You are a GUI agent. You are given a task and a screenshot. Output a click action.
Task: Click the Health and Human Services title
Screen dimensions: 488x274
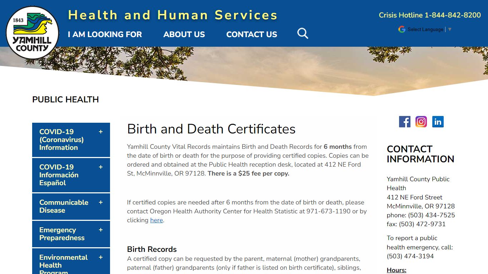[x=173, y=15]
